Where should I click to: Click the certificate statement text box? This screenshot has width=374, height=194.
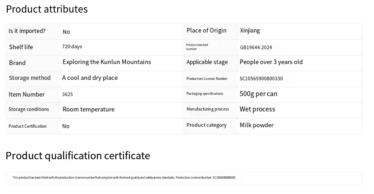184,178
